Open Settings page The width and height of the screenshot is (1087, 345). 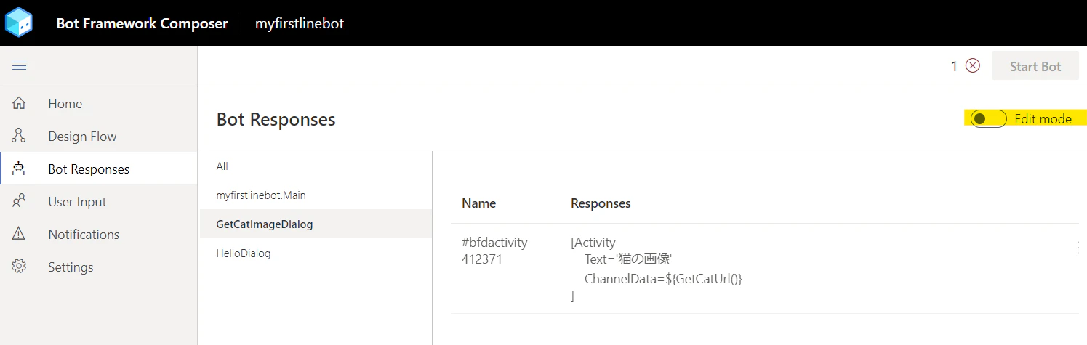click(99, 267)
